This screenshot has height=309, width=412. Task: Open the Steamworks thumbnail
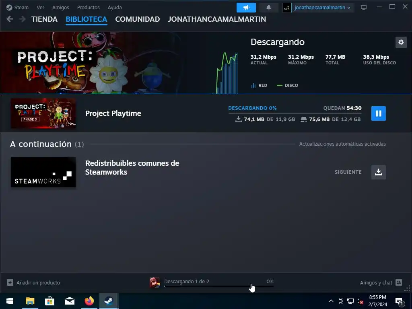[43, 172]
